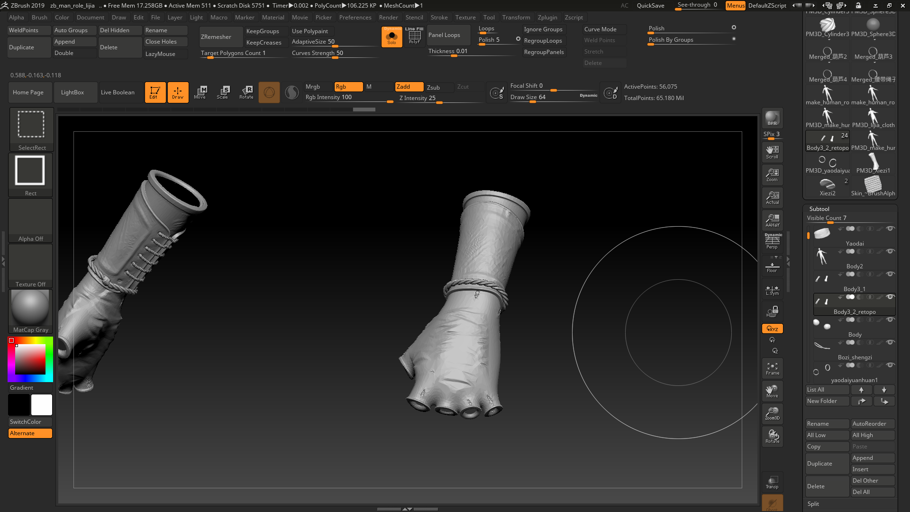The height and width of the screenshot is (512, 910).
Task: Open the Stencil menu
Action: click(x=415, y=18)
